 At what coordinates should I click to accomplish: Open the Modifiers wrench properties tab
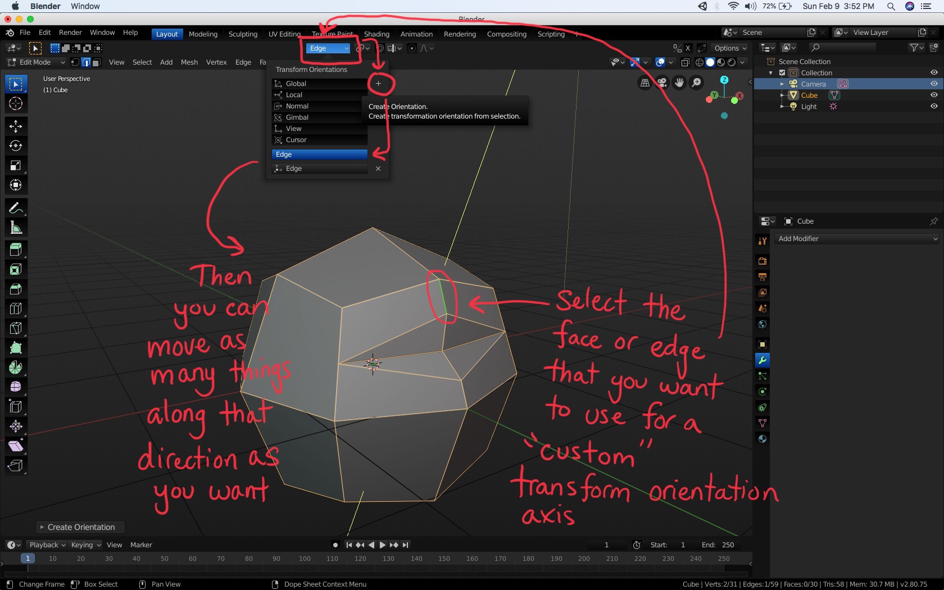tap(763, 360)
